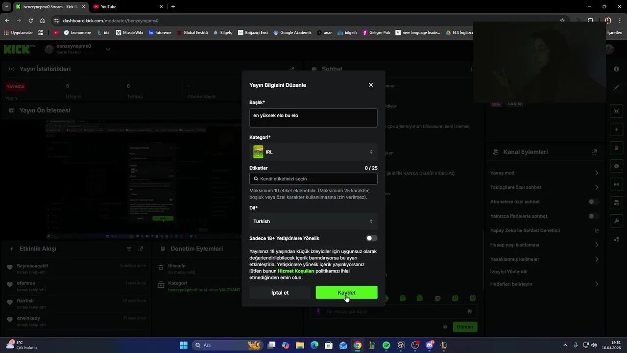Expand Hesap yaşı kısıtlaması option

pos(597,245)
